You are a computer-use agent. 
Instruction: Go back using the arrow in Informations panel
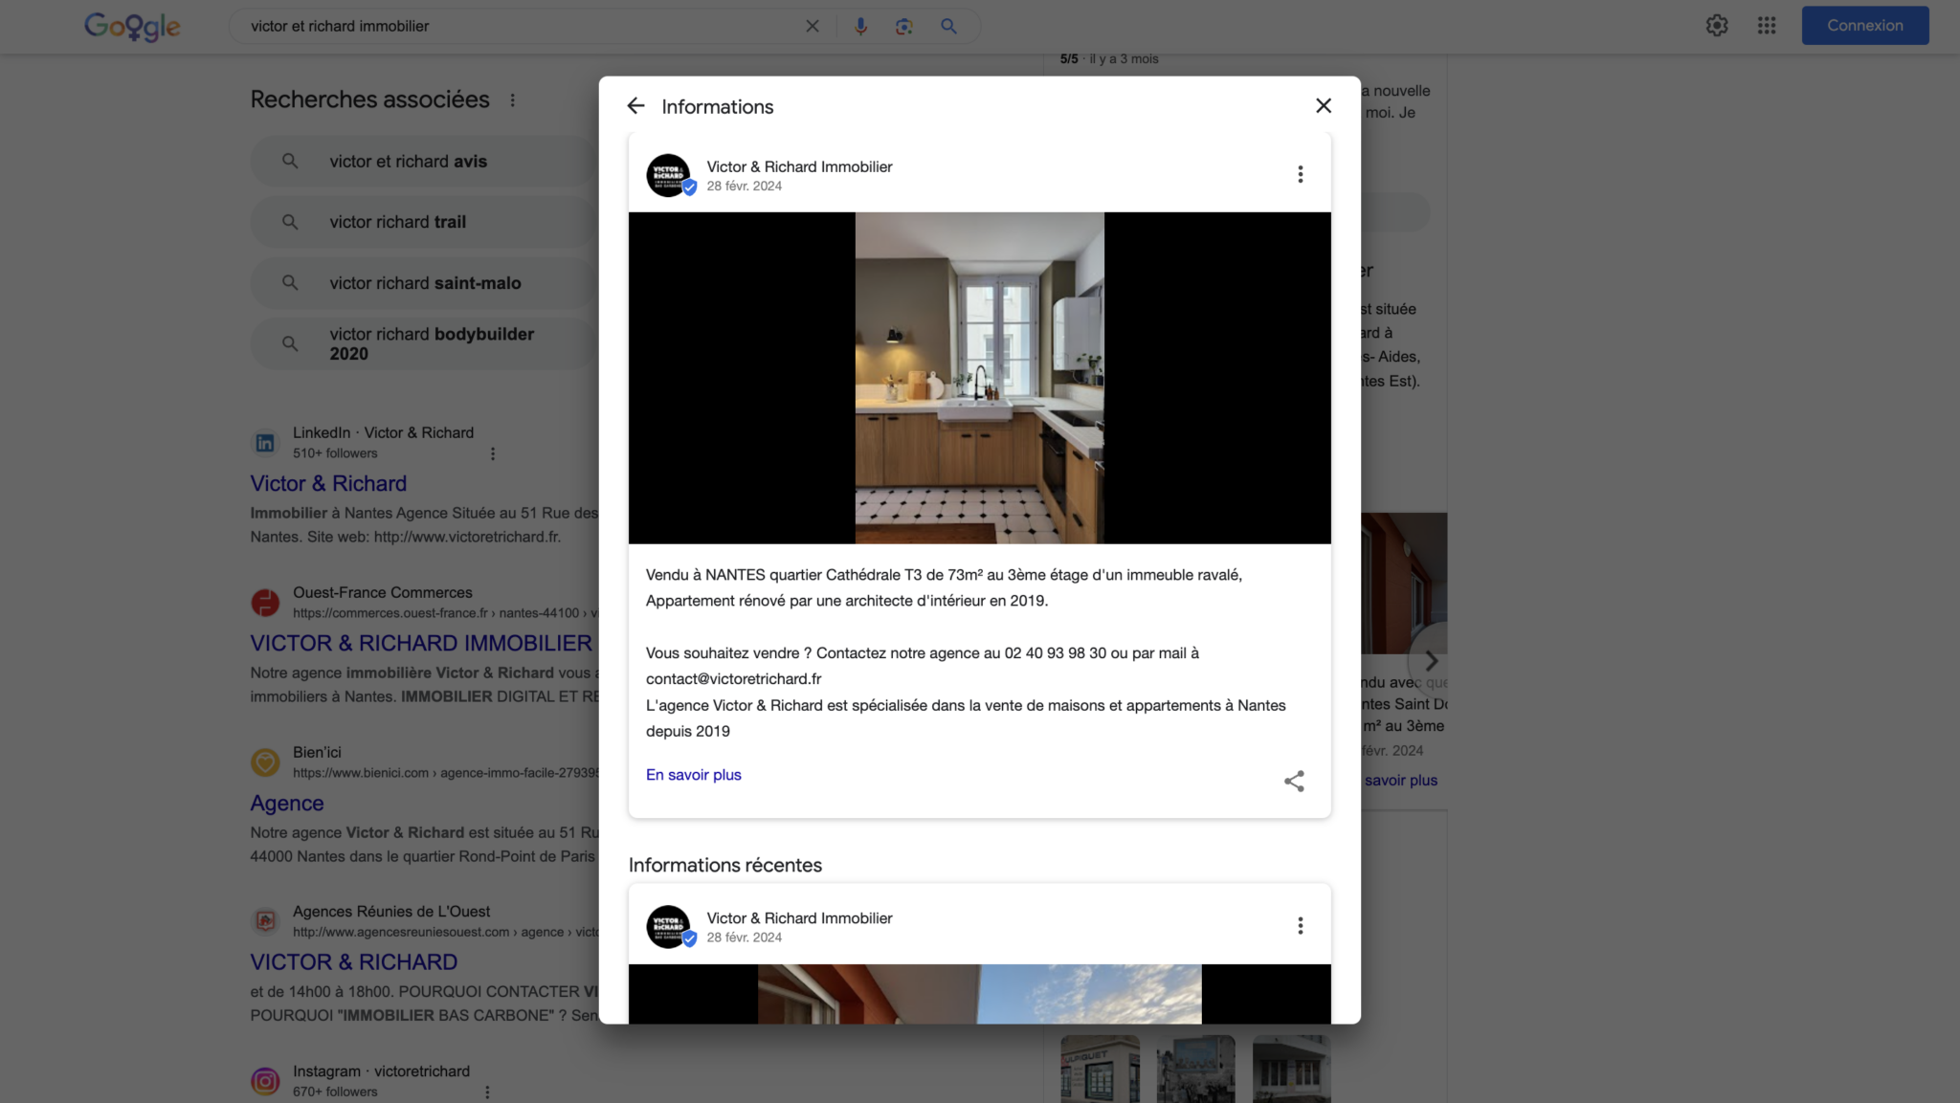point(636,105)
